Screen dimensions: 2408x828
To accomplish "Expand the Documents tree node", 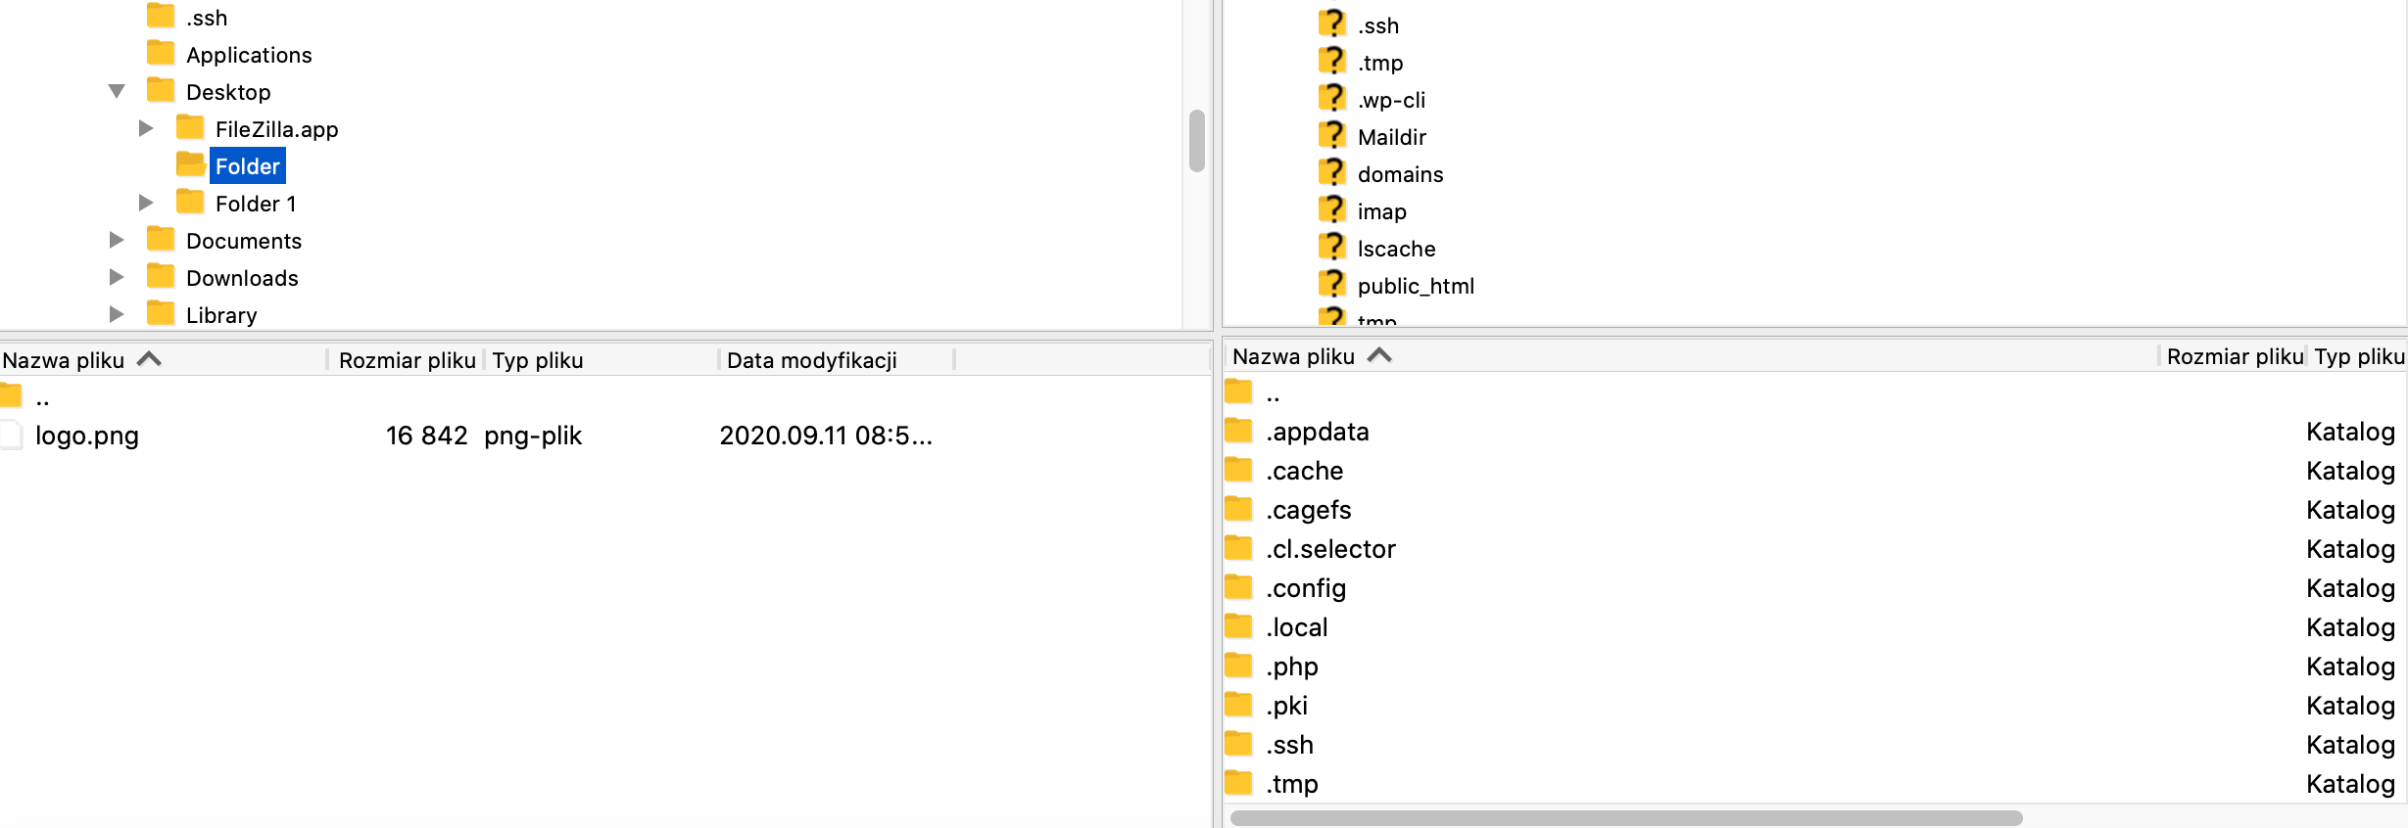I will click(117, 241).
